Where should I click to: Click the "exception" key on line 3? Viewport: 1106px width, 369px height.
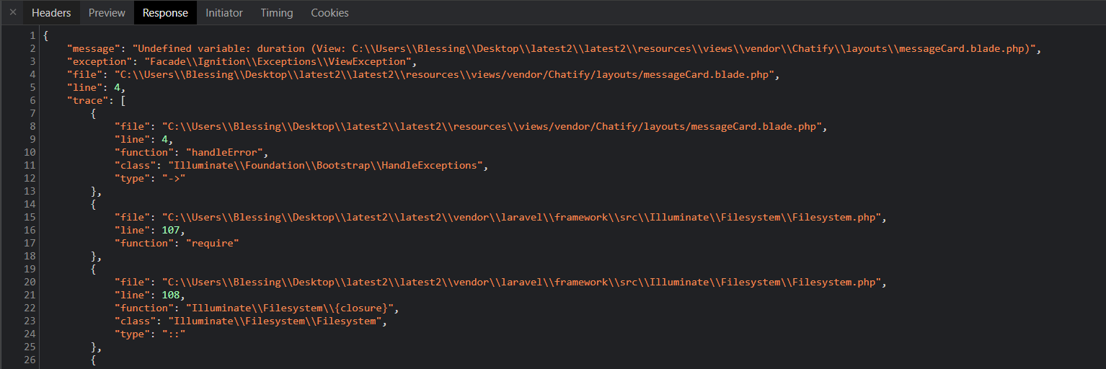point(97,62)
